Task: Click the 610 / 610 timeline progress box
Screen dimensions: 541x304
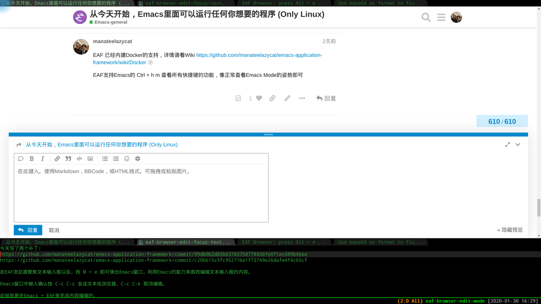Action: [502, 121]
